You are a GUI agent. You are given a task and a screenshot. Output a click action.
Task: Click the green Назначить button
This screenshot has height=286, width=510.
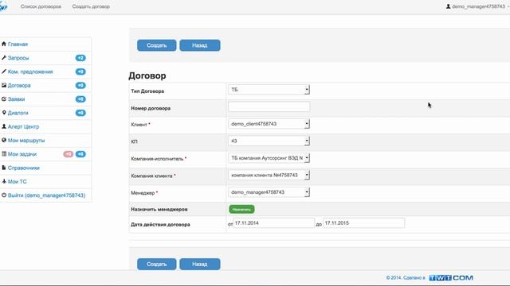point(241,209)
